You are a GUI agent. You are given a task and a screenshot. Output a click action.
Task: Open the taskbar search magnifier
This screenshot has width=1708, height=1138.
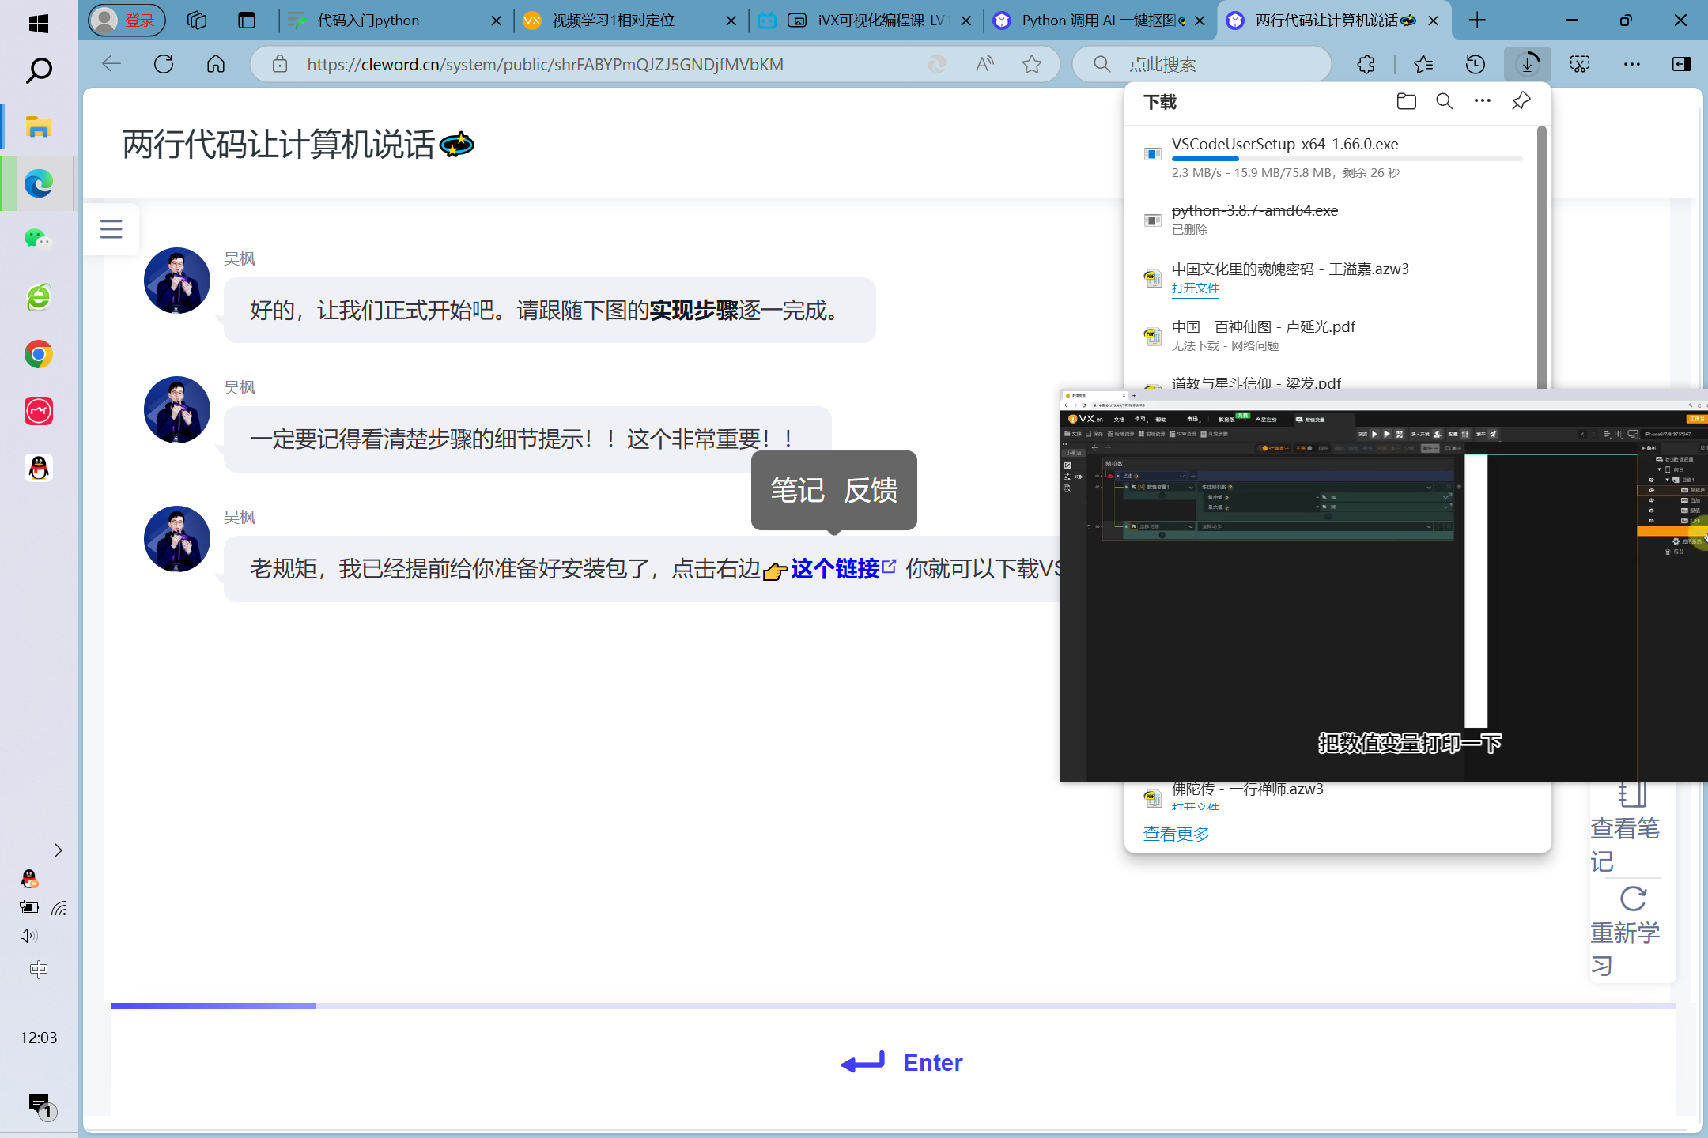[x=38, y=71]
